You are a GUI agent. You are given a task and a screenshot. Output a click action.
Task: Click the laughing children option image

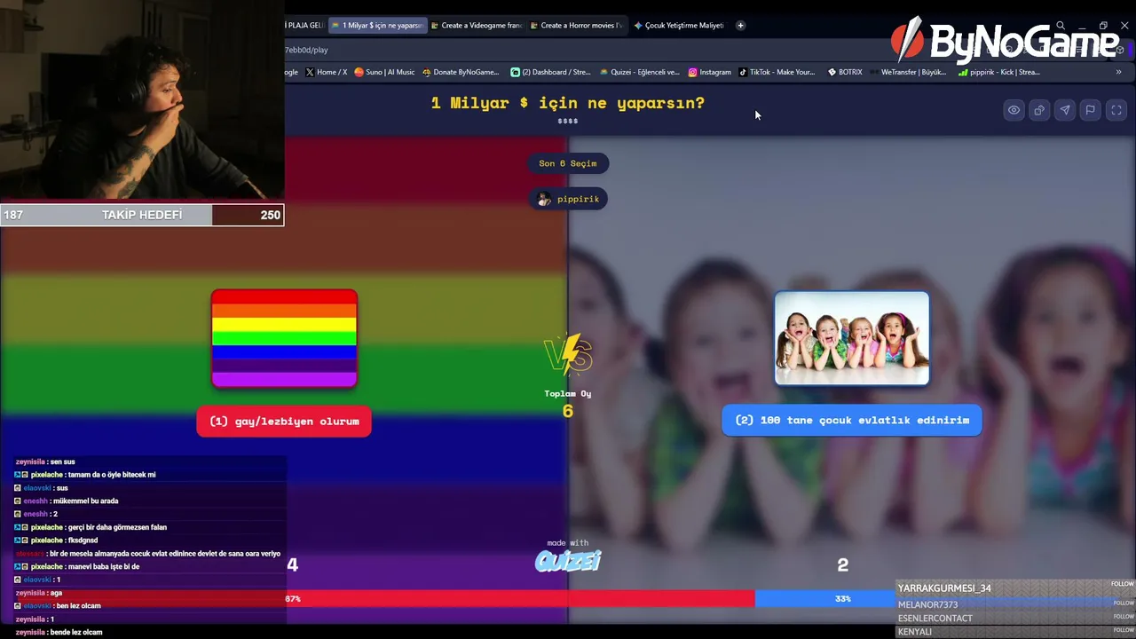pyautogui.click(x=852, y=338)
